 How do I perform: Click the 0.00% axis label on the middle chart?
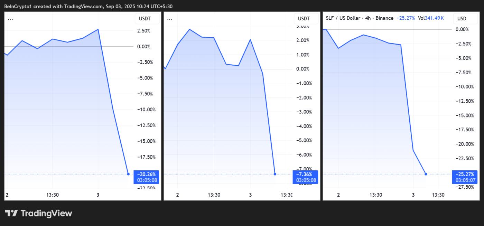pyautogui.click(x=303, y=69)
